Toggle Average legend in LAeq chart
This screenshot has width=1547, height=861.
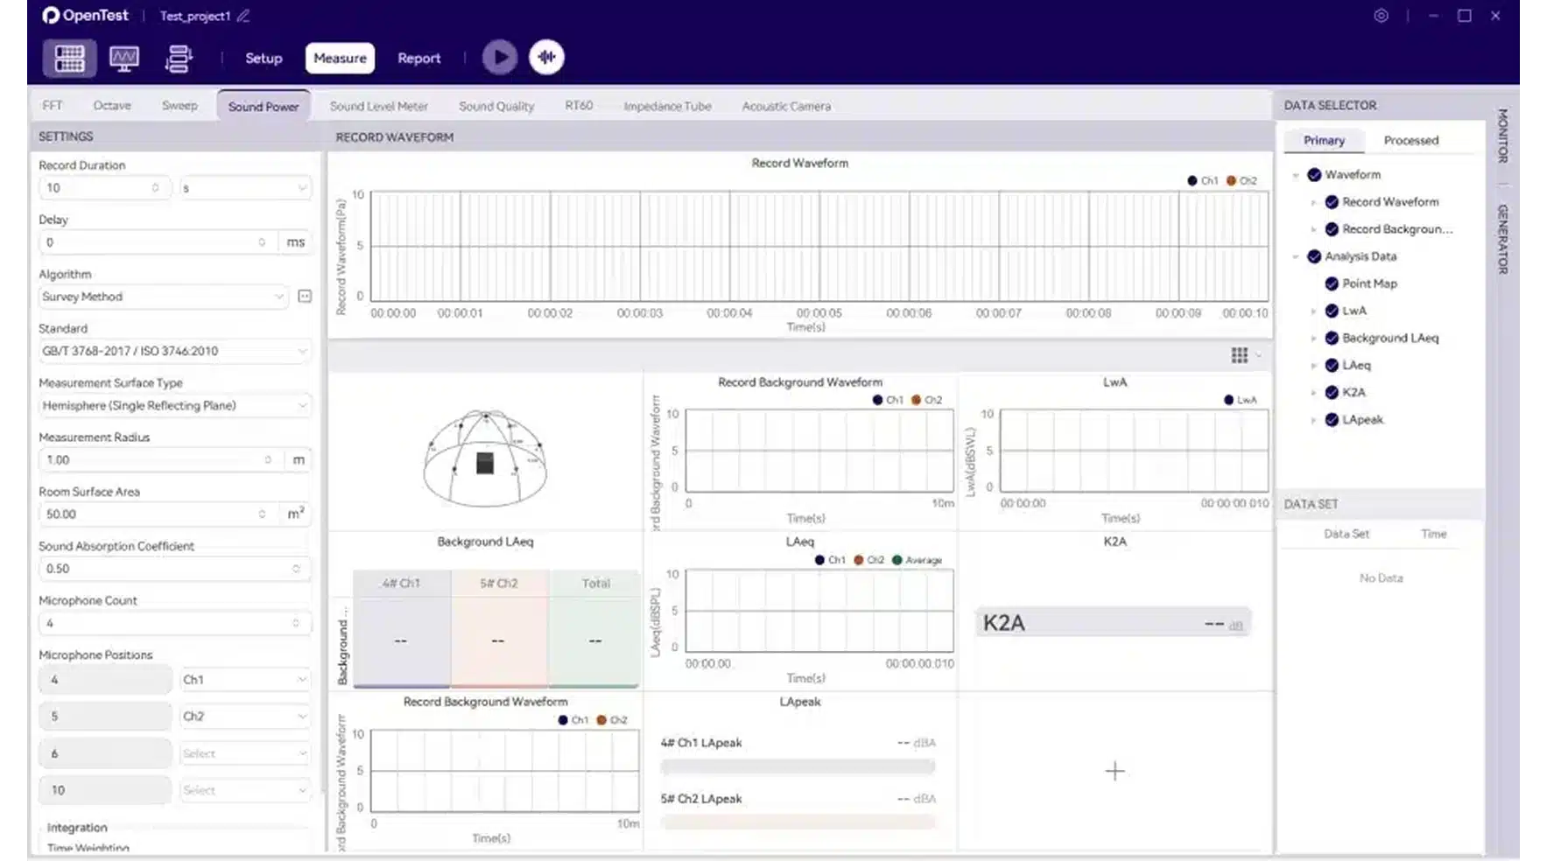coord(917,560)
